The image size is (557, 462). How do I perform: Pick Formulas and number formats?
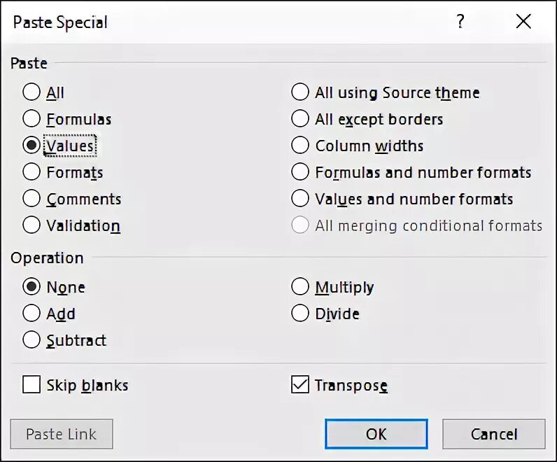pyautogui.click(x=300, y=172)
